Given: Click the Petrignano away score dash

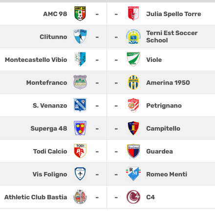Looking at the screenshot, I should tap(116, 106).
